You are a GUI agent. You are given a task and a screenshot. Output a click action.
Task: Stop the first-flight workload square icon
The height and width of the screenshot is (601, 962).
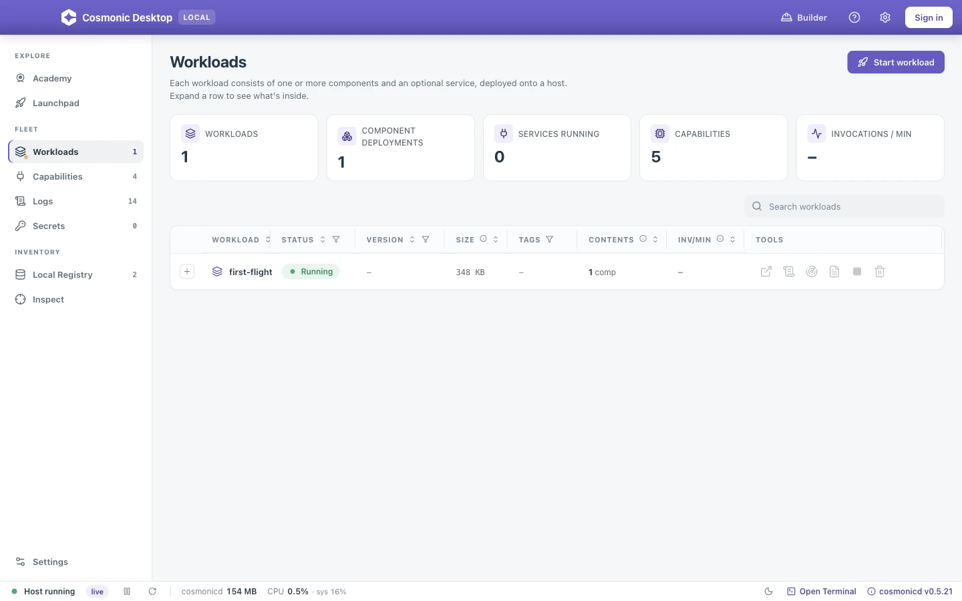[x=857, y=272]
